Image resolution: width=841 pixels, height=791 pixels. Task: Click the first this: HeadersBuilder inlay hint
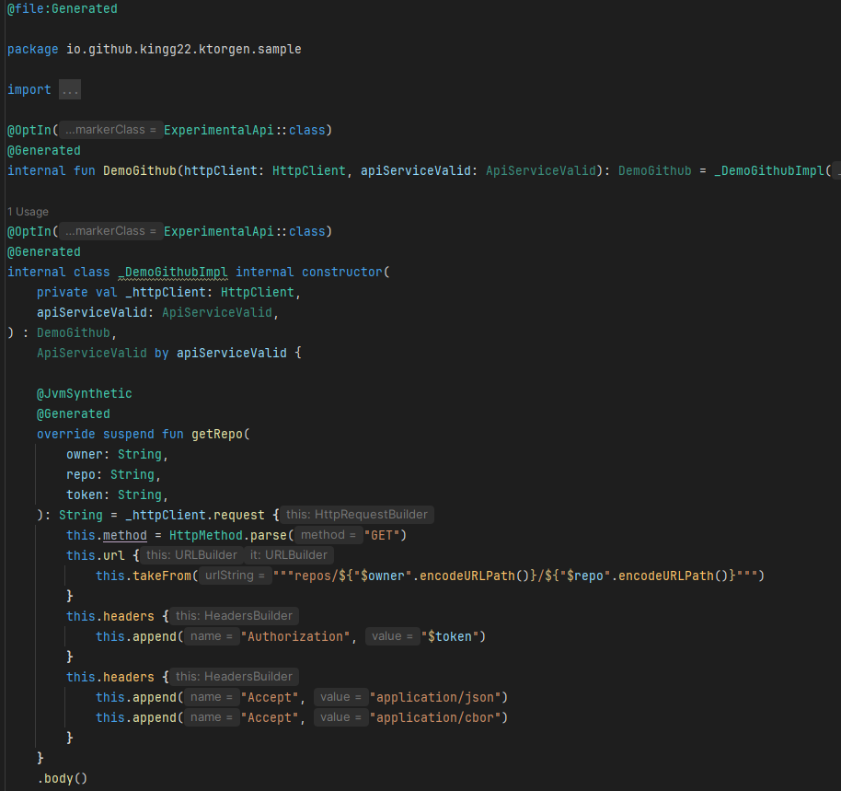(x=234, y=615)
